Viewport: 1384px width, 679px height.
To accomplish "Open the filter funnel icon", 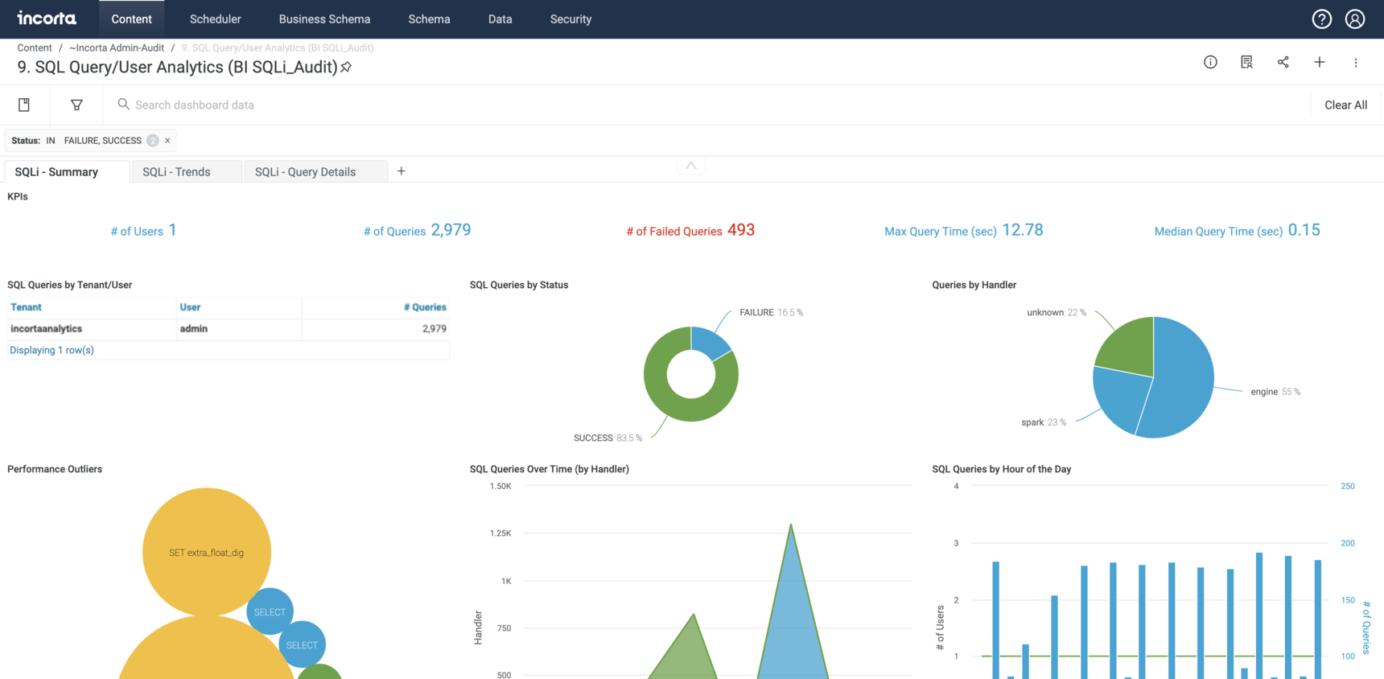I will [x=76, y=105].
